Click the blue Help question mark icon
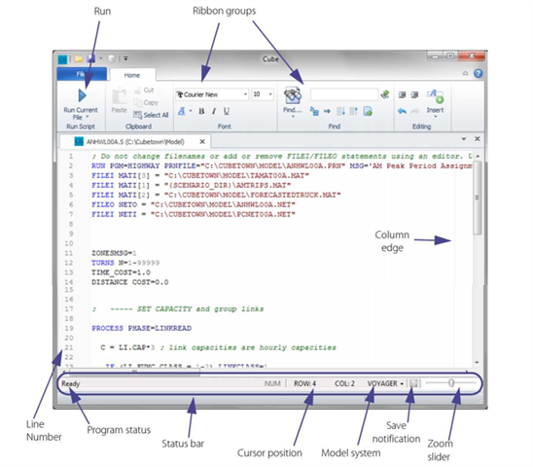The image size is (533, 467). pos(478,74)
